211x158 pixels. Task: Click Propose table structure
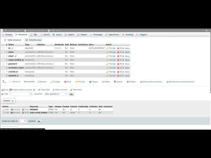coord(21,90)
